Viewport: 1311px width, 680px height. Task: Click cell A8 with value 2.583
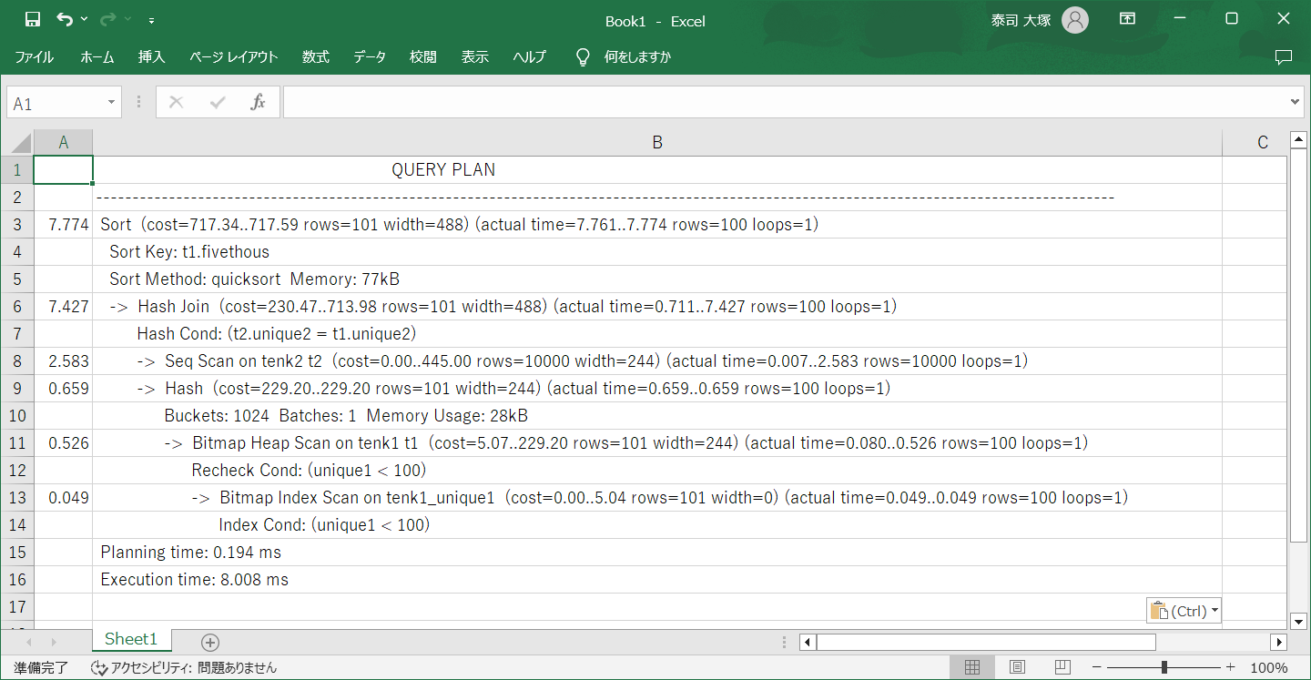(x=63, y=361)
